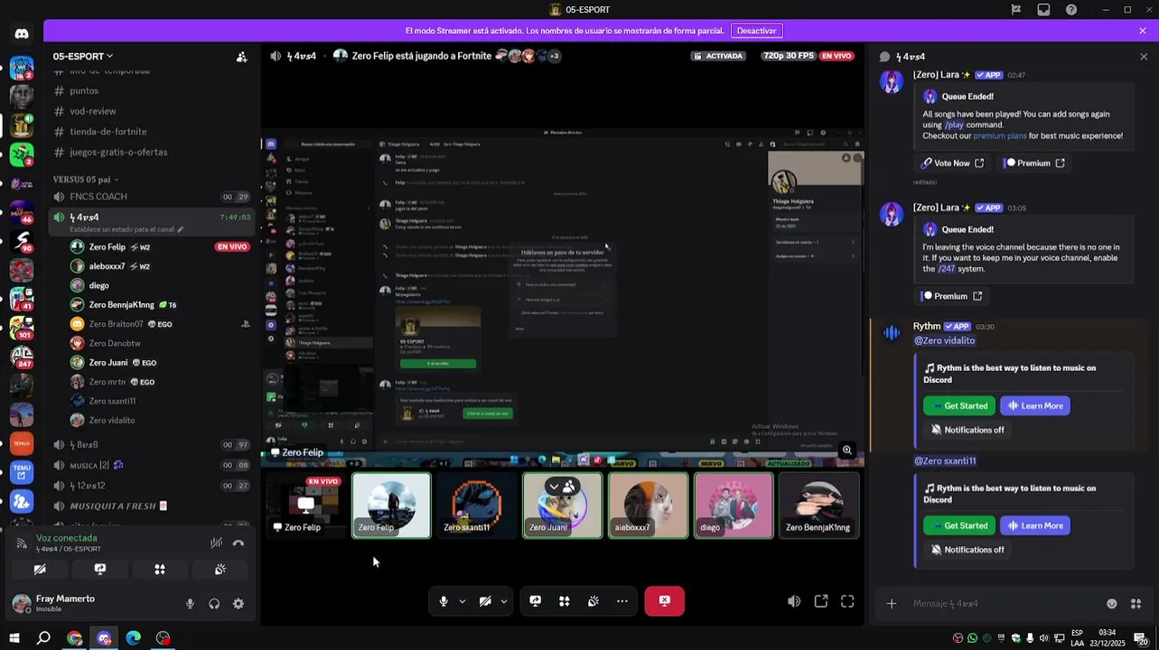Turn on camera in the voice panel
The width and height of the screenshot is (1159, 650).
tap(40, 570)
